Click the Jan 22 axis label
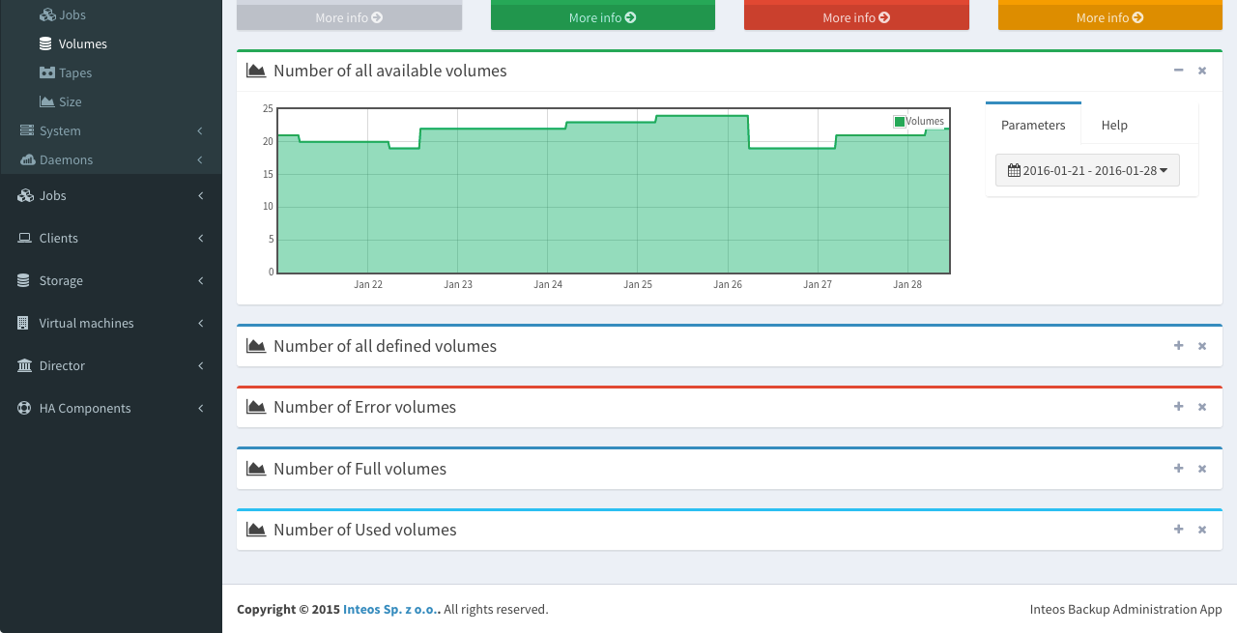The width and height of the screenshot is (1237, 633). tap(368, 284)
